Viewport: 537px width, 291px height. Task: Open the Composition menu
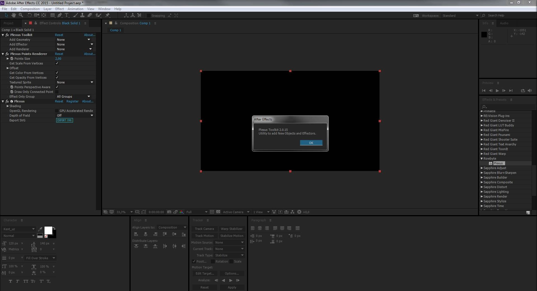click(30, 9)
